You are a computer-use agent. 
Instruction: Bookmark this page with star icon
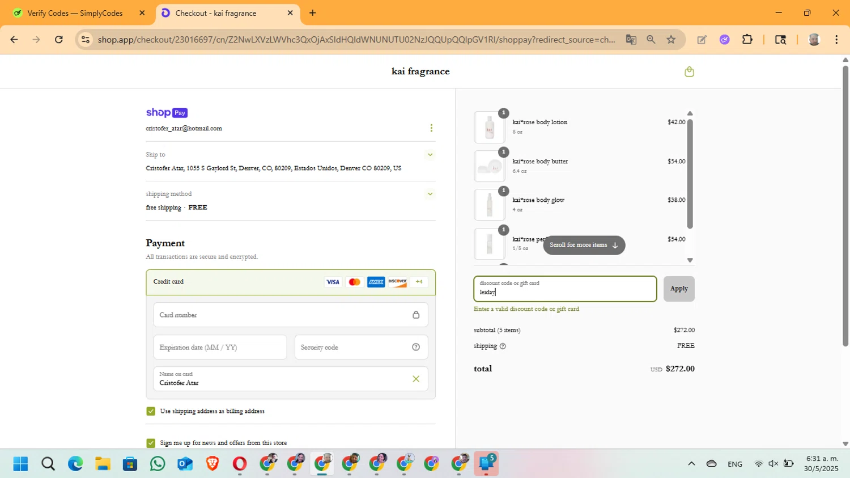pos(671,40)
